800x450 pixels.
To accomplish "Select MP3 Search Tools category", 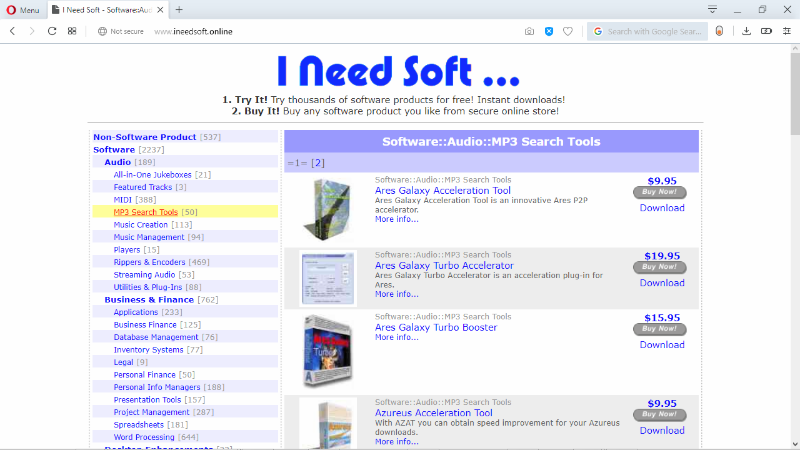I will click(x=146, y=212).
